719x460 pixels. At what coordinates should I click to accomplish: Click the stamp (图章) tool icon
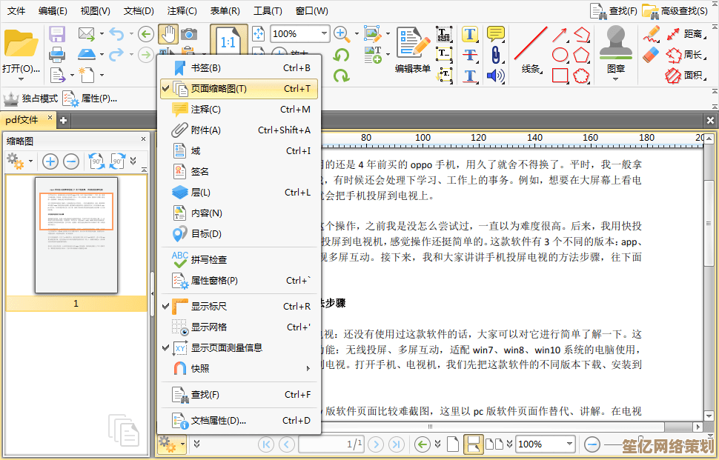(615, 43)
